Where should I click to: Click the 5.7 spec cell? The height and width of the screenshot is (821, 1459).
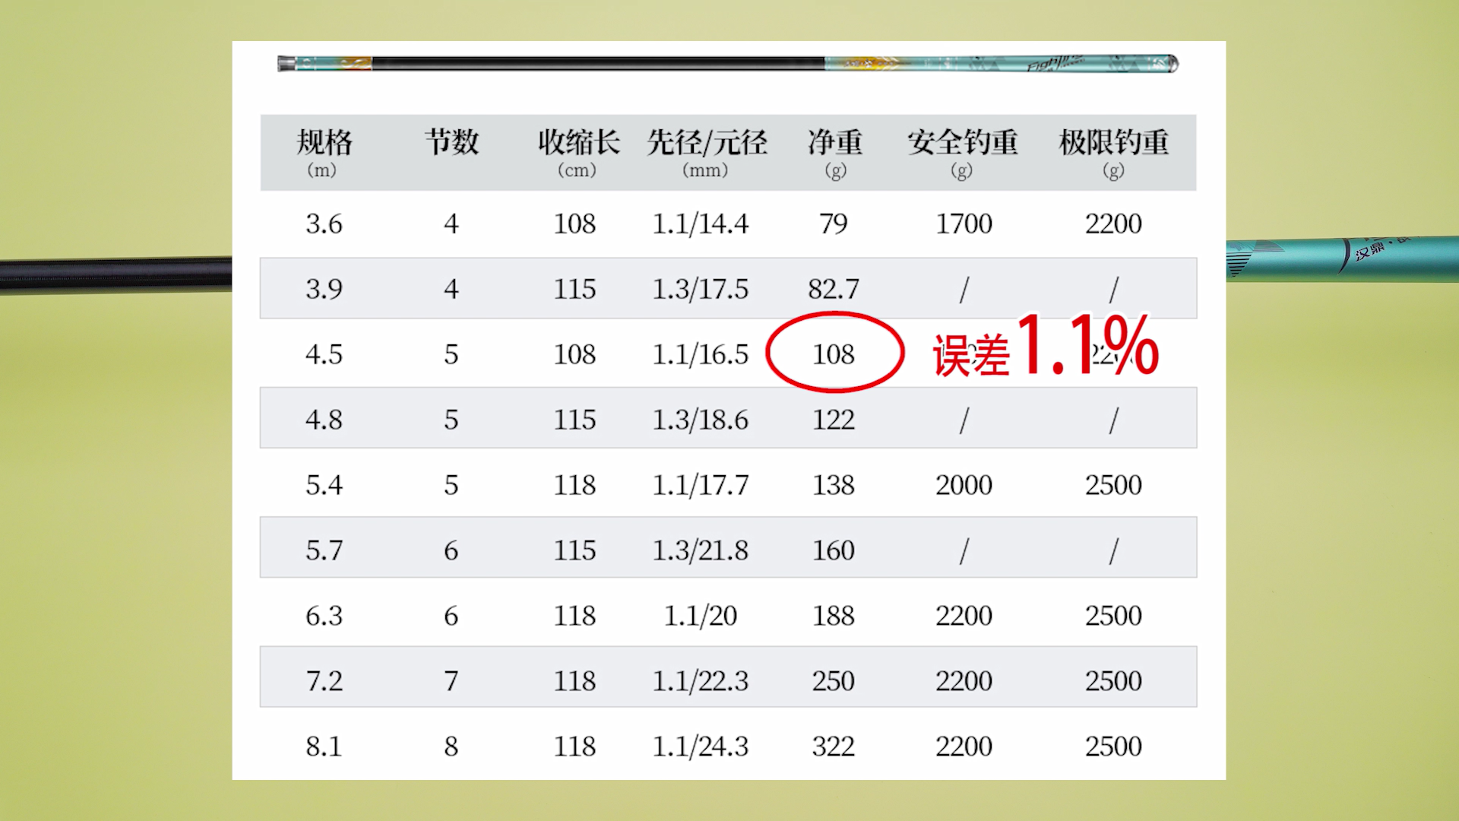324,550
